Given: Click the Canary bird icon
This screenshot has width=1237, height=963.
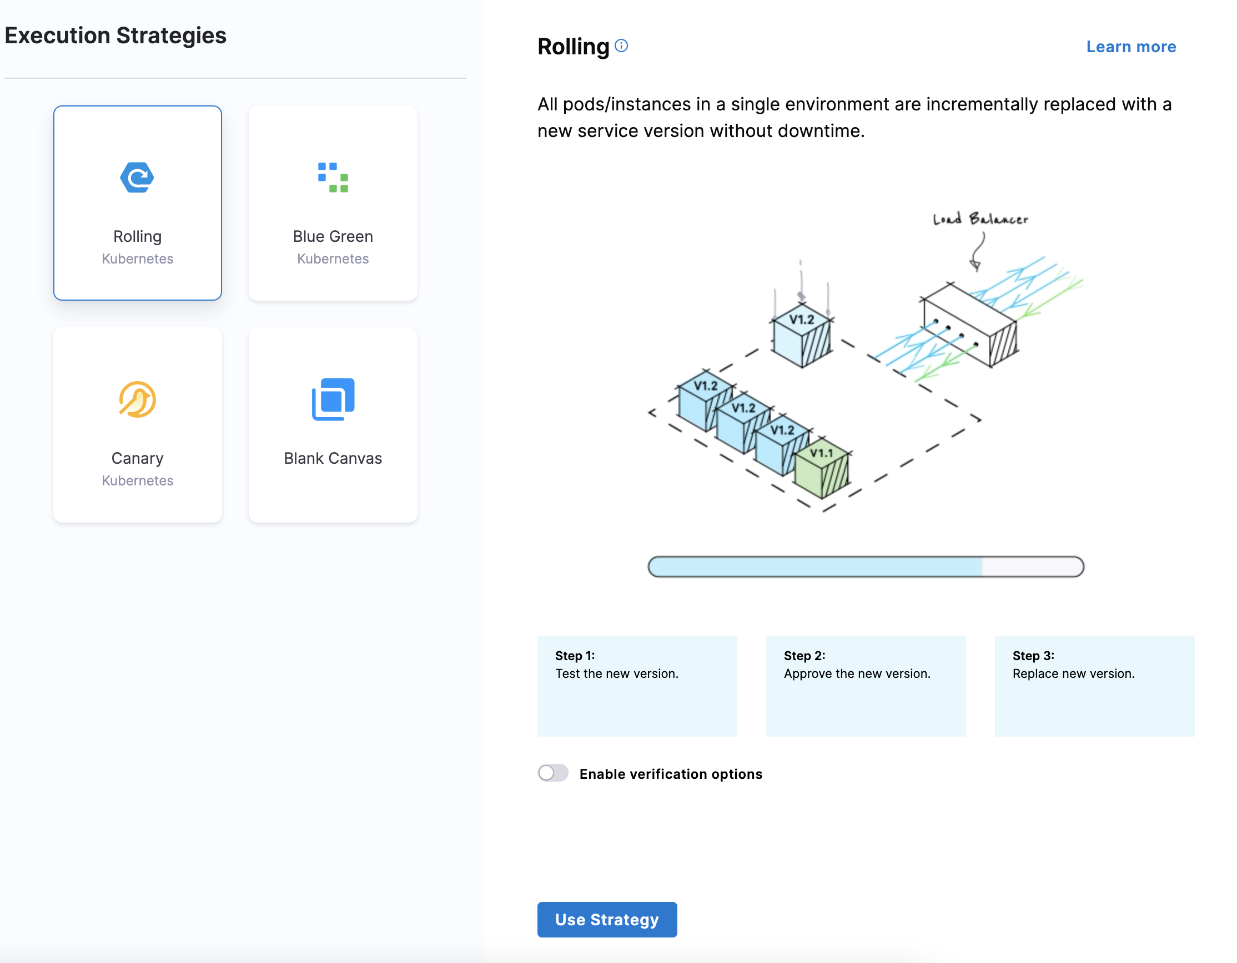Looking at the screenshot, I should (137, 399).
